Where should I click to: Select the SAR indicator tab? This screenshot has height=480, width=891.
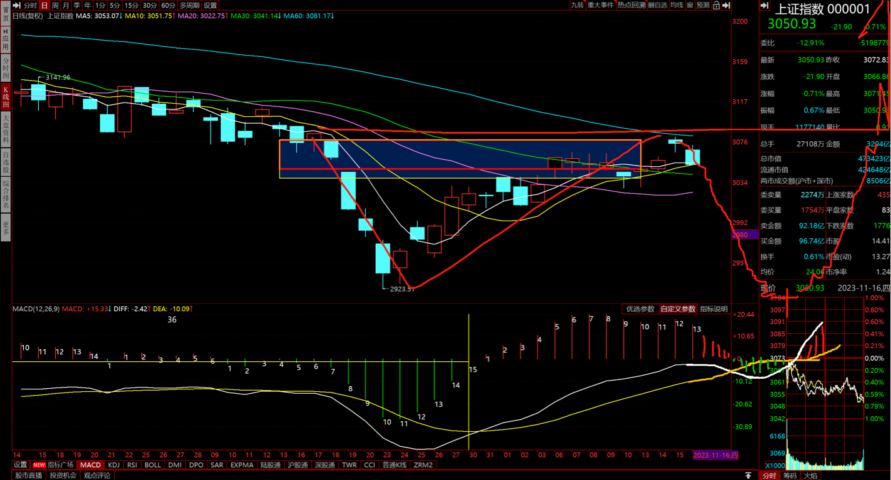coord(217,465)
